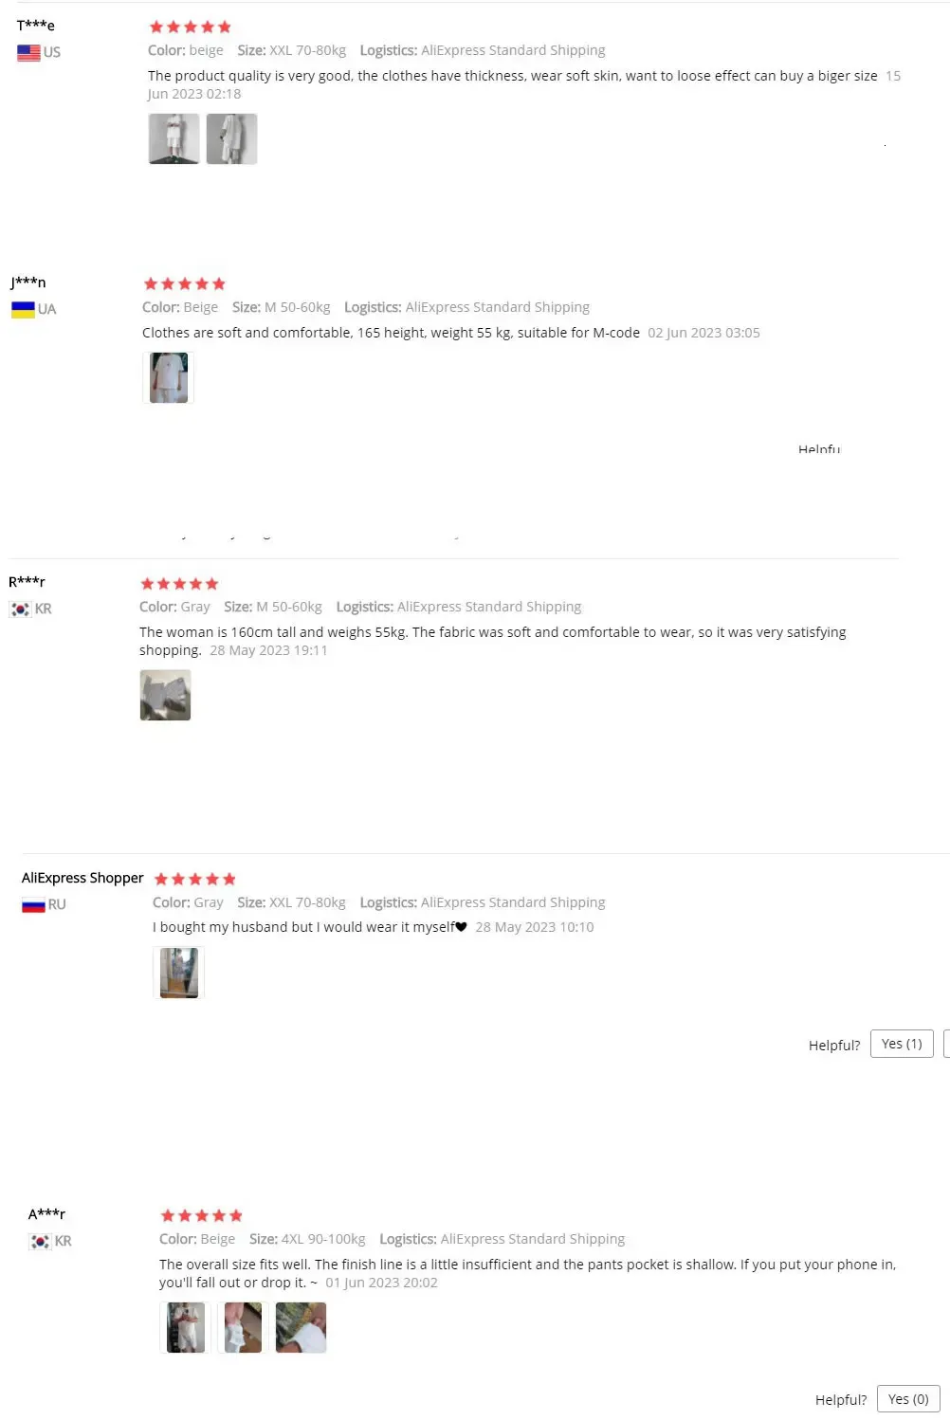The width and height of the screenshot is (950, 1420).
Task: Click the Yes (0) helpful button
Action: [908, 1399]
